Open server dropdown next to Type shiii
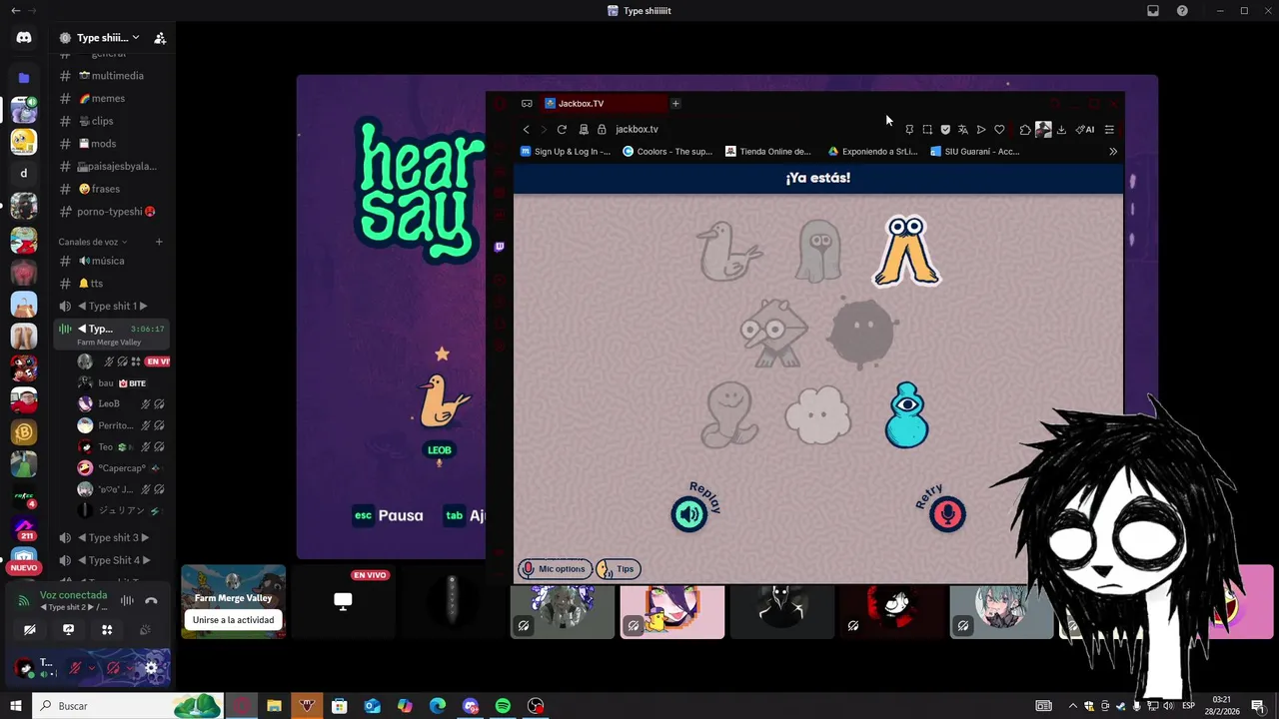The image size is (1279, 719). point(136,38)
